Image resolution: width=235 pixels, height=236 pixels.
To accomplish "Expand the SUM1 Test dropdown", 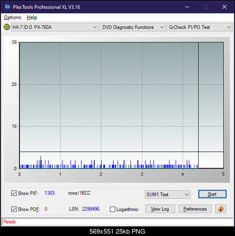I will pos(168,195).
